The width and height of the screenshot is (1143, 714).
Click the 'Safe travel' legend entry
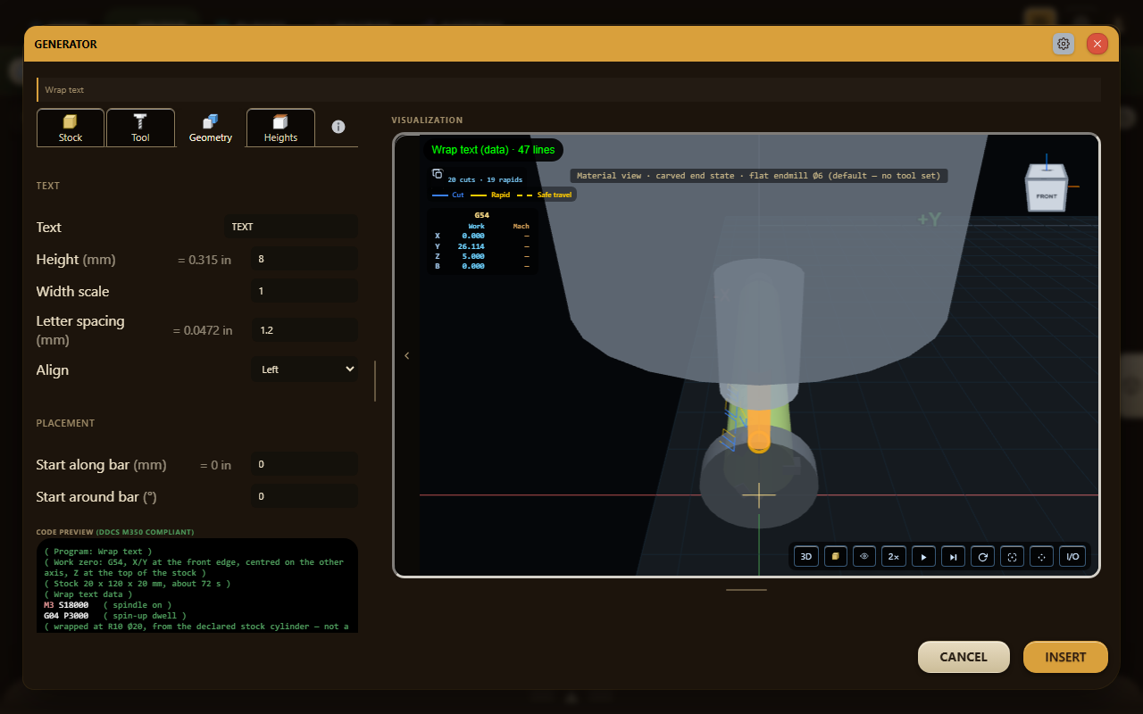click(545, 194)
